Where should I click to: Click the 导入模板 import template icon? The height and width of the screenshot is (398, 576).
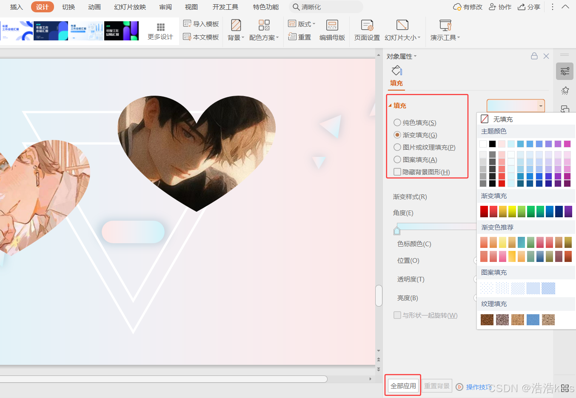[187, 24]
